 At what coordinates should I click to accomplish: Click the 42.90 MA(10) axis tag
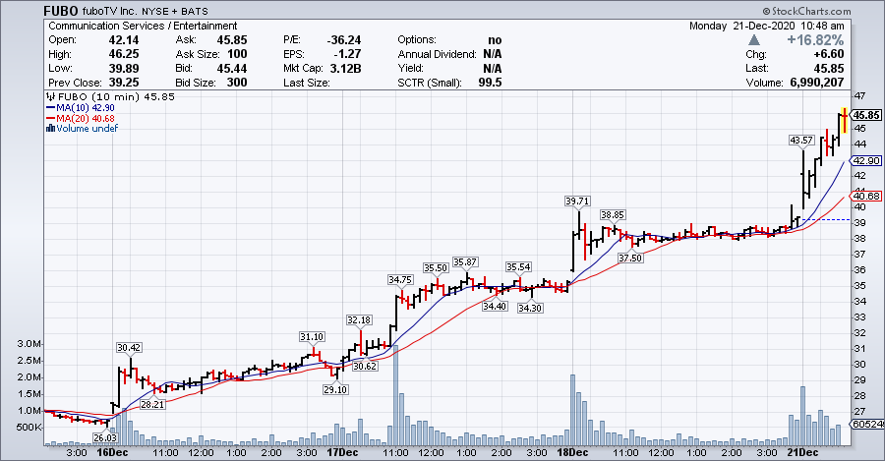tap(865, 161)
